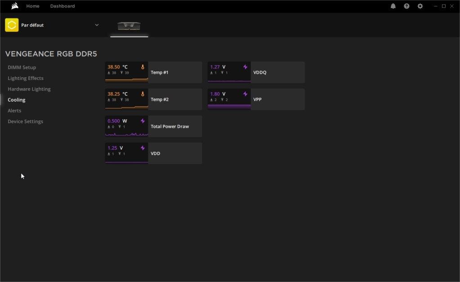460x282 pixels.
Task: Open the Alerts section
Action: tap(14, 111)
